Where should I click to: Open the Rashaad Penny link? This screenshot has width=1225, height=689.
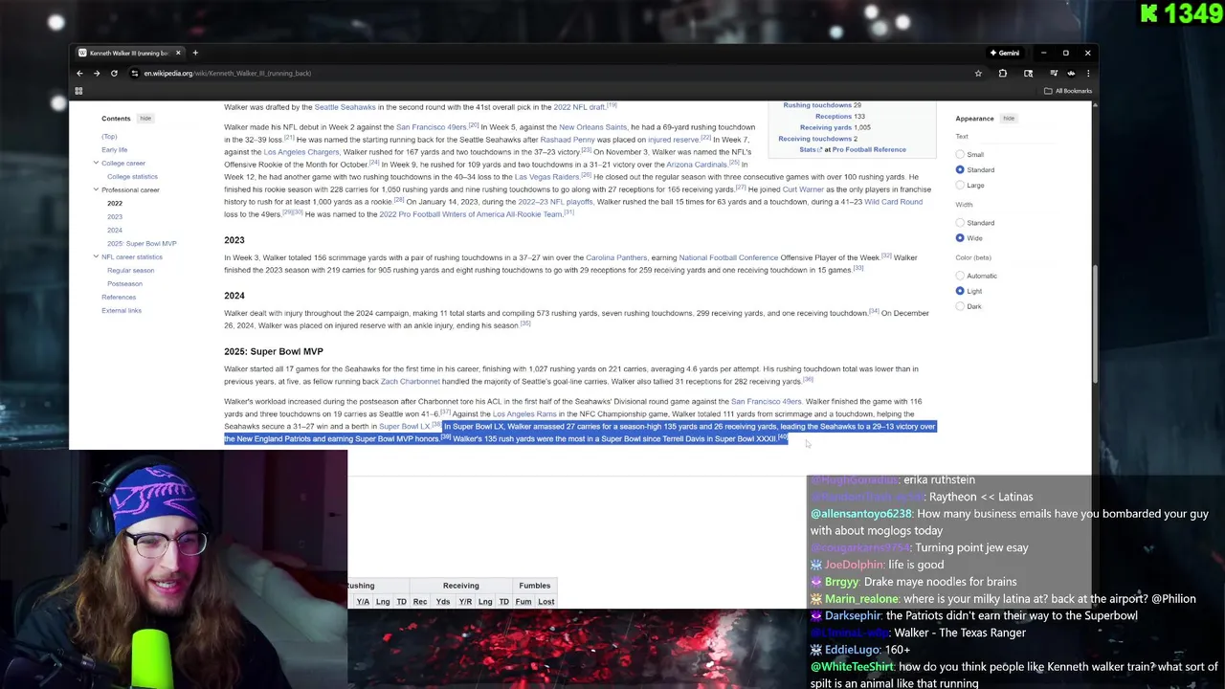point(568,140)
